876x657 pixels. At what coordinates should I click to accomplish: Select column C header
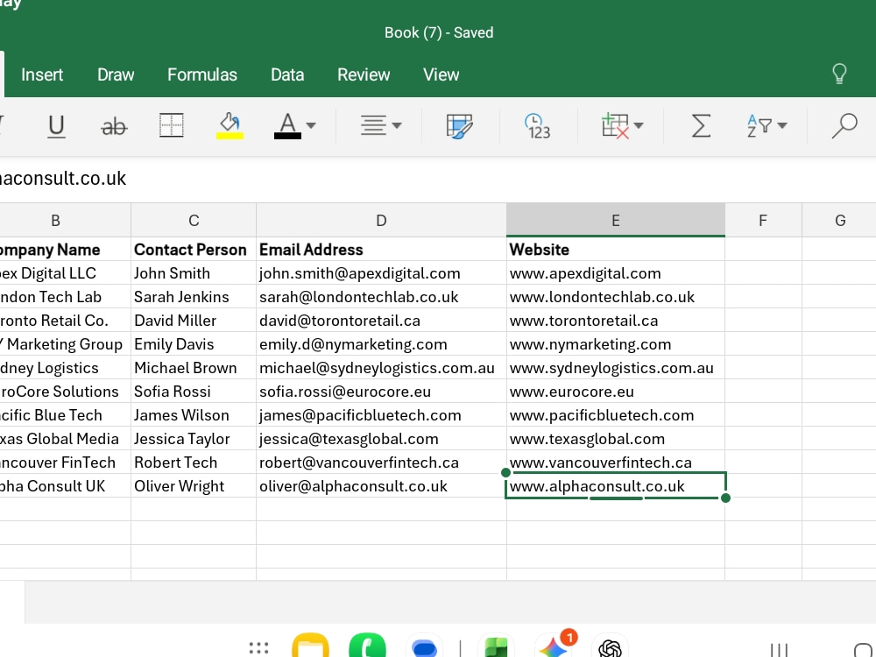(194, 220)
